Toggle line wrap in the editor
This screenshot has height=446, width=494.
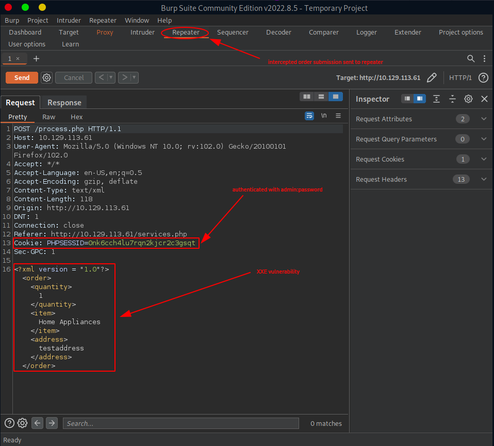point(309,116)
